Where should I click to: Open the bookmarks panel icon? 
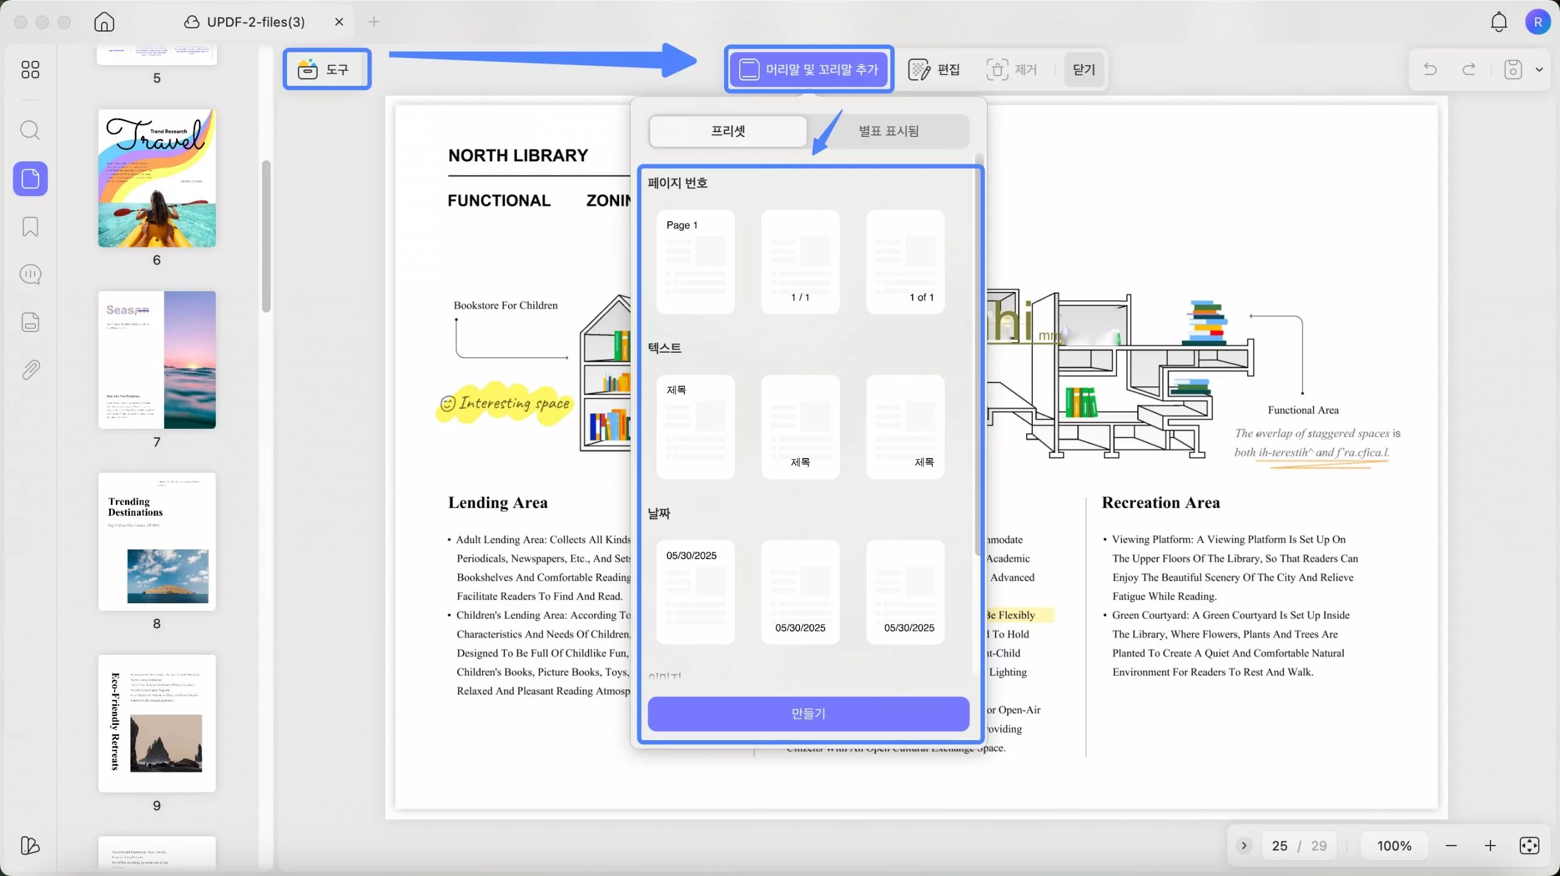(x=30, y=227)
